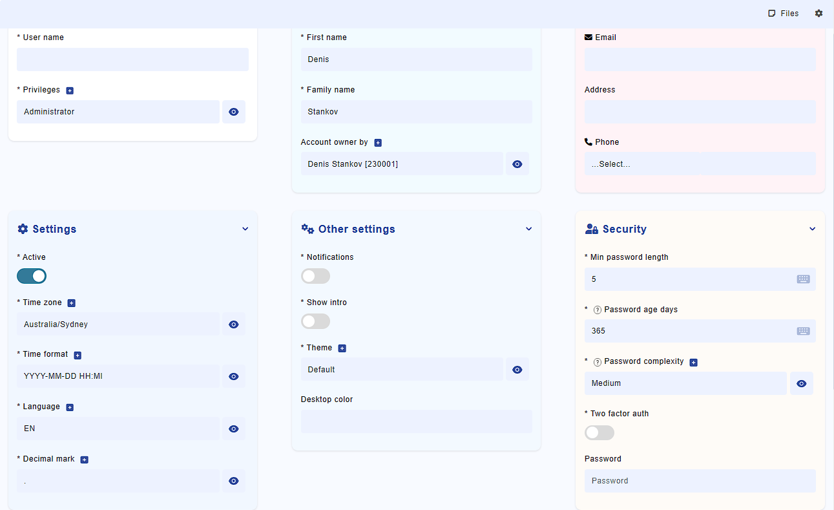Click the Security section heading

[625, 229]
